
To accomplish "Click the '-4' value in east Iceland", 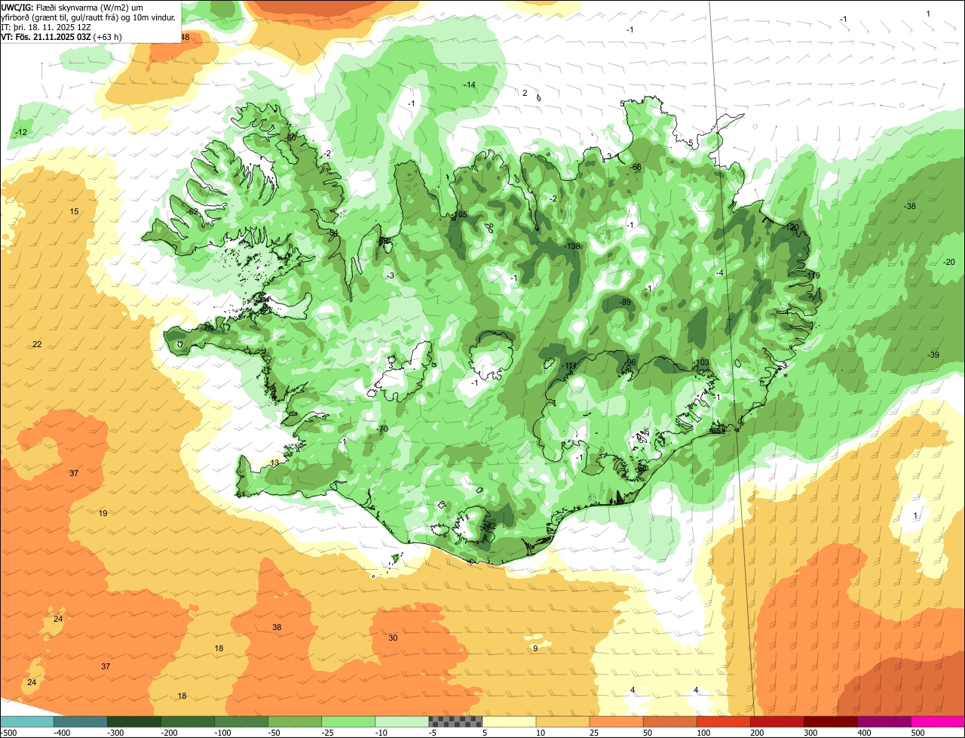I will coord(719,272).
